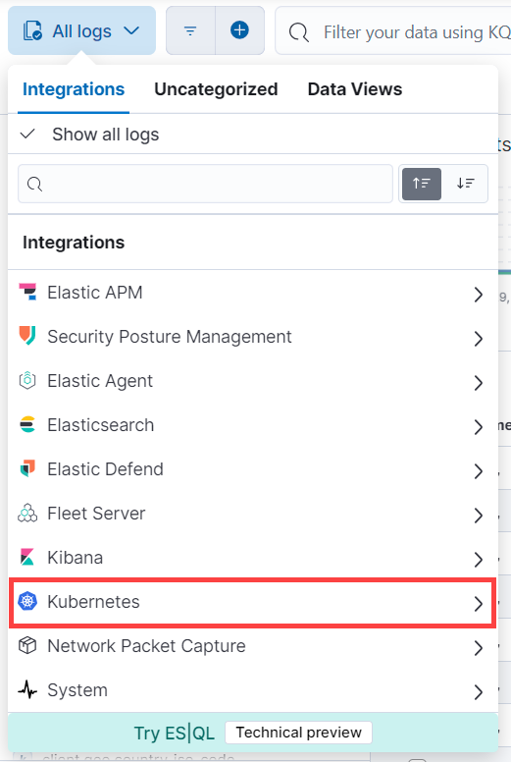
Task: Click the Fleet Server label text
Action: click(x=96, y=514)
